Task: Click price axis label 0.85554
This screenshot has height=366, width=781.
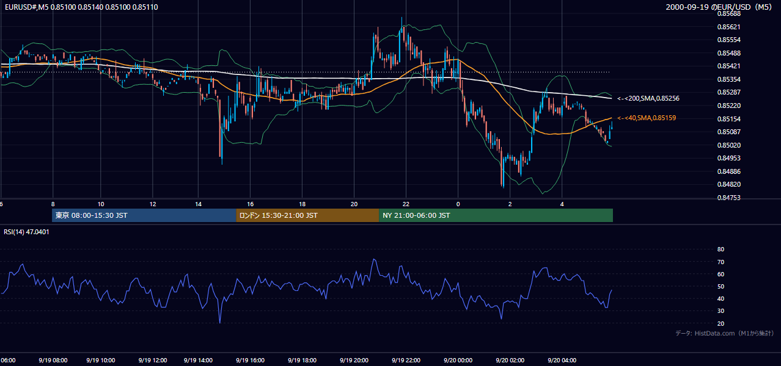Action: tap(728, 40)
